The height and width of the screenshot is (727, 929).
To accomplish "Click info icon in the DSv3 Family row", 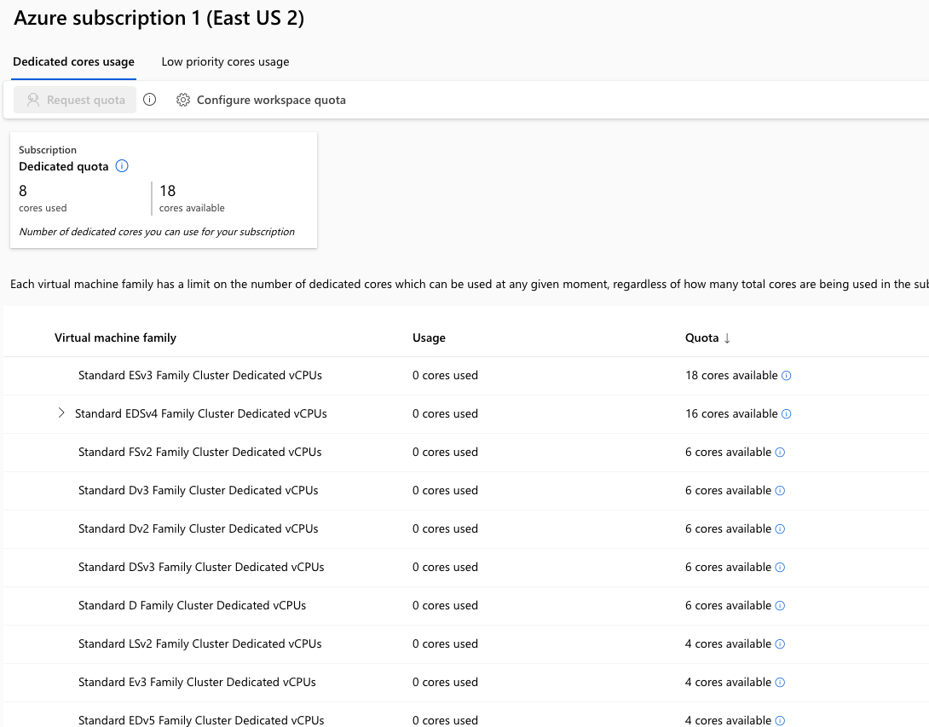I will pos(781,568).
